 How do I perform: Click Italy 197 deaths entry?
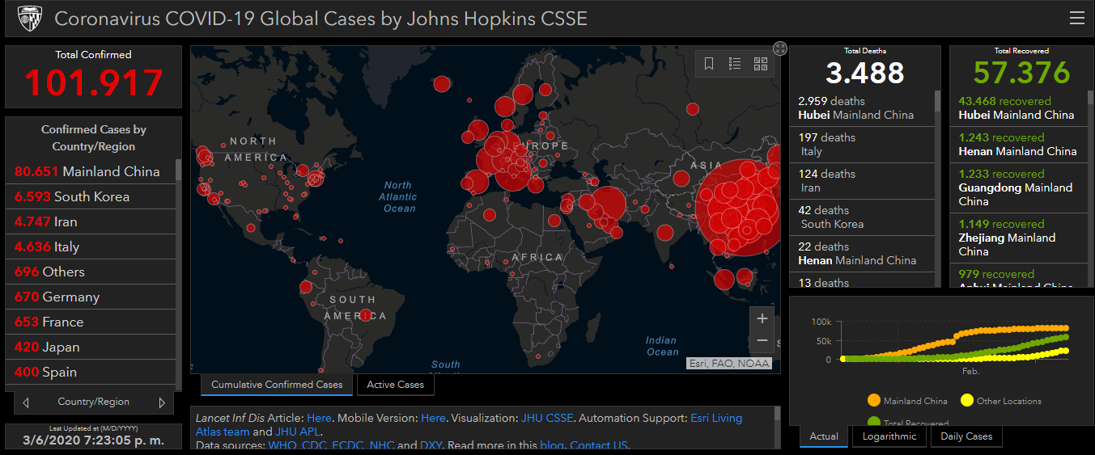pyautogui.click(x=862, y=145)
